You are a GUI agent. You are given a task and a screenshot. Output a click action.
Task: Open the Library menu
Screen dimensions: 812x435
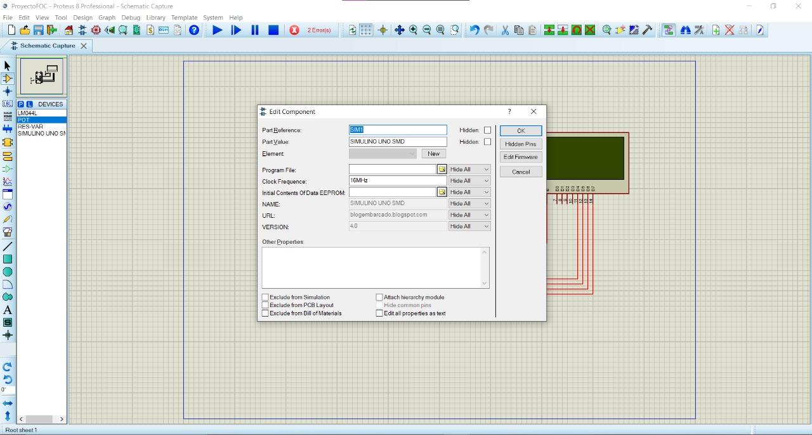click(x=155, y=18)
